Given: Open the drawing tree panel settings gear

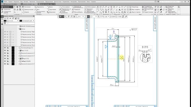Looking at the screenshot, I should (34, 16).
